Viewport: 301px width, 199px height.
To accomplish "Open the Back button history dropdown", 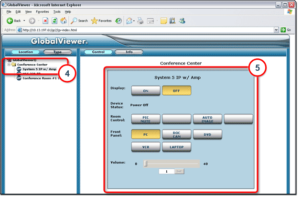I will click(24, 21).
